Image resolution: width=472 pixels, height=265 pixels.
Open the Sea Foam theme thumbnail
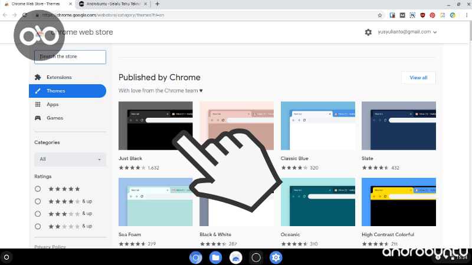(155, 202)
